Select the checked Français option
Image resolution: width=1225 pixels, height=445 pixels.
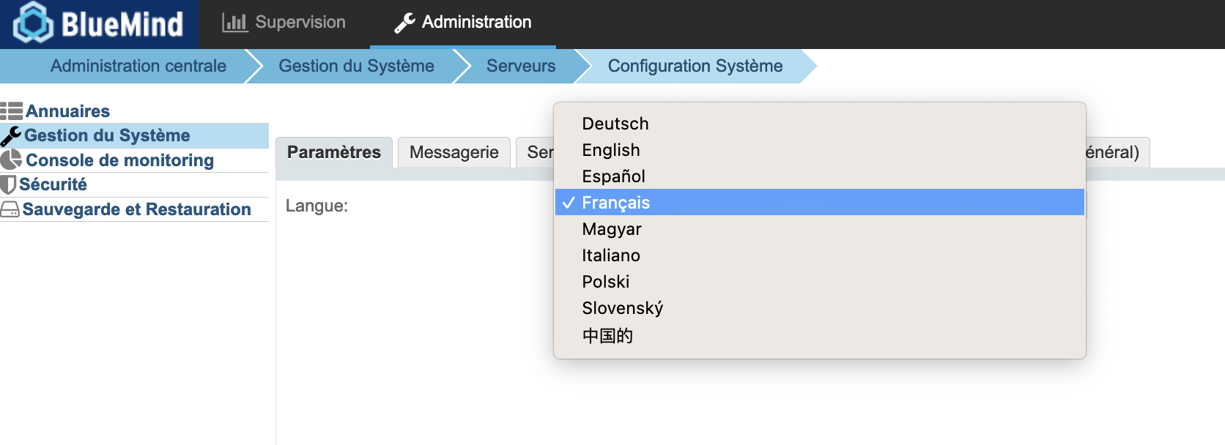pos(615,203)
